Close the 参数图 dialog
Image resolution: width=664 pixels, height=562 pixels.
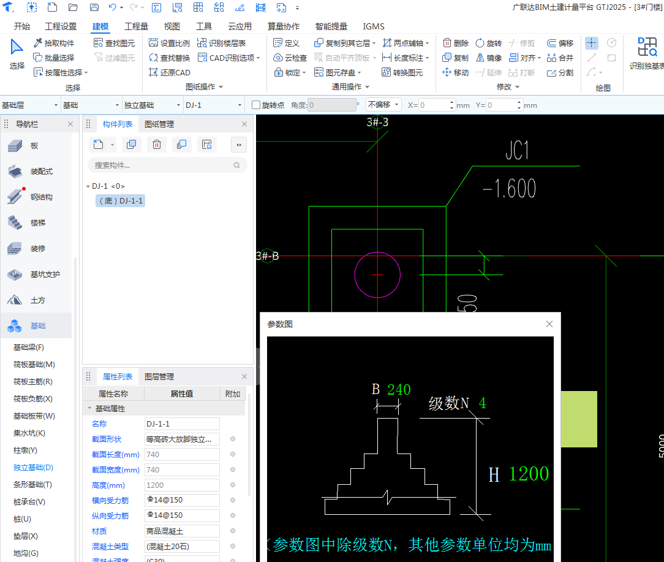[x=549, y=324]
